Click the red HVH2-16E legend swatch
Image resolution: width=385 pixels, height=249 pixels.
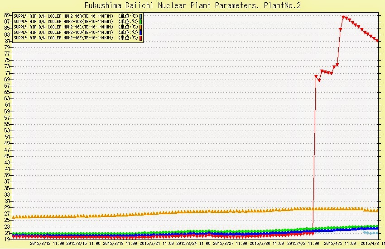pos(141,38)
